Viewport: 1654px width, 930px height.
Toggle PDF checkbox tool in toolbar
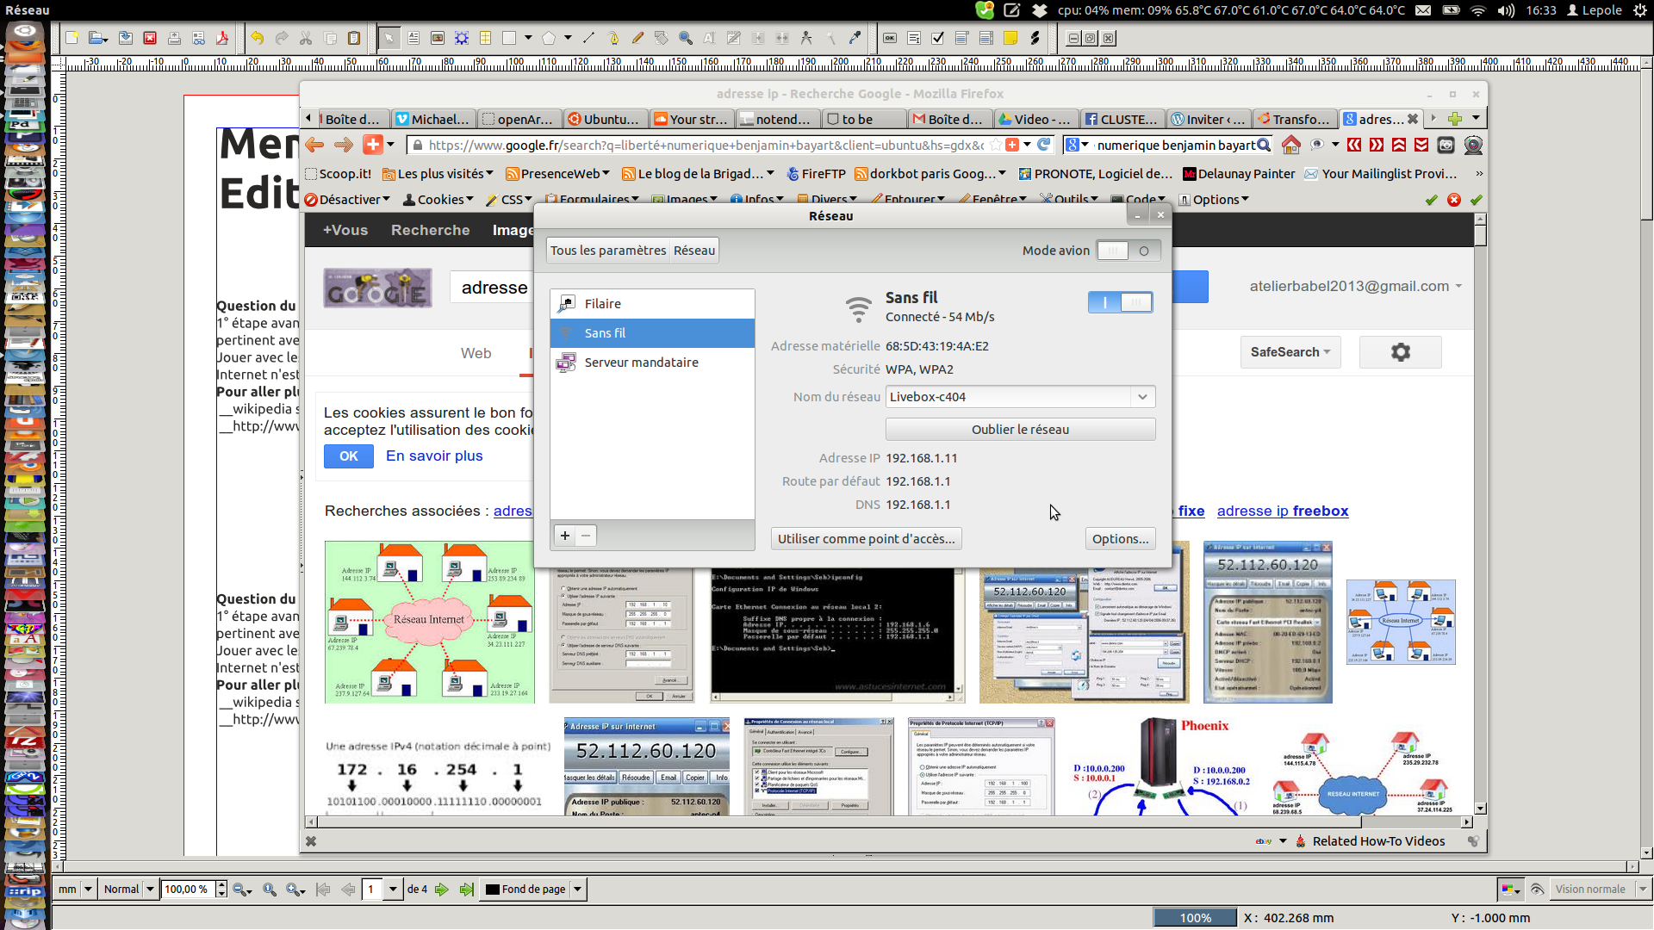pos(938,38)
